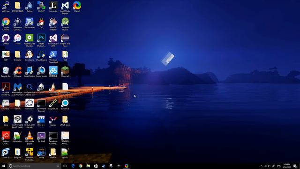Open the Program folder on desktop
This screenshot has width=300, height=169.
point(18,154)
